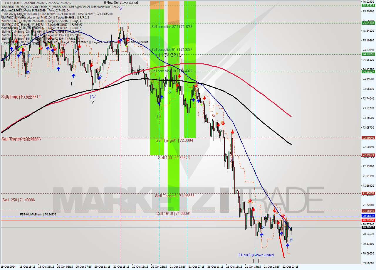Image resolution: width=376 pixels, height=270 pixels.
Task: Click the '21 Oct 15:15' time axis label
Action: 234,267
